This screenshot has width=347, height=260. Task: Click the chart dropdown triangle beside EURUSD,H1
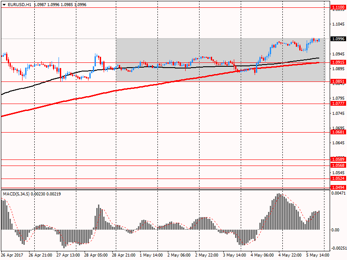[4, 5]
